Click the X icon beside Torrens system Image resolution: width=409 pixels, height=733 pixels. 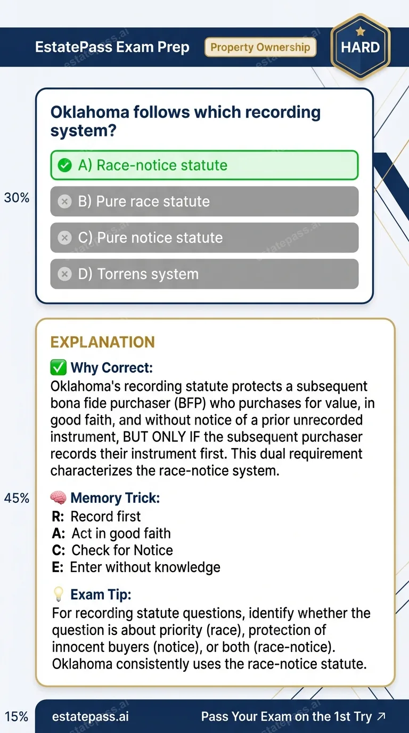tap(65, 274)
